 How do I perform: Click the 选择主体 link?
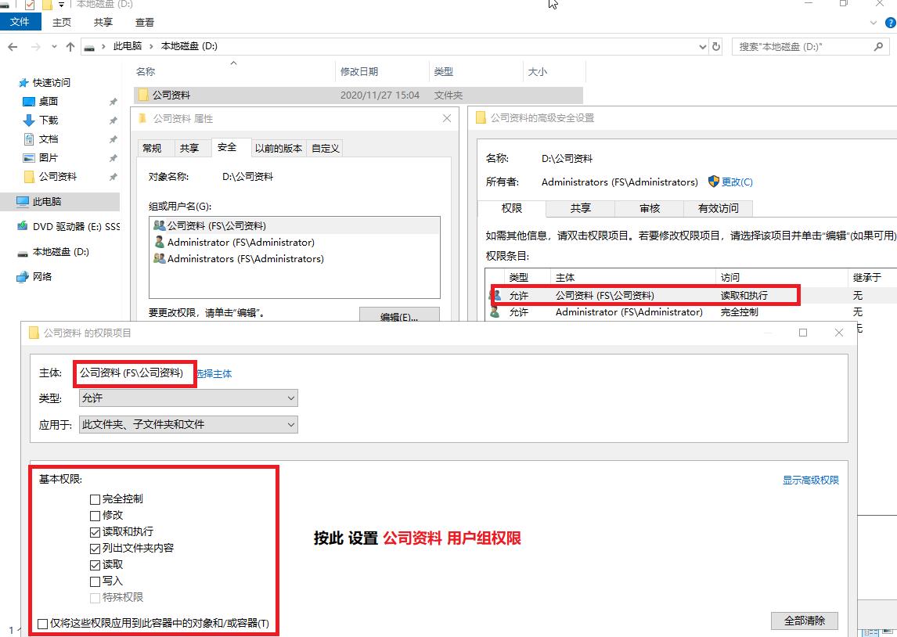click(x=214, y=373)
